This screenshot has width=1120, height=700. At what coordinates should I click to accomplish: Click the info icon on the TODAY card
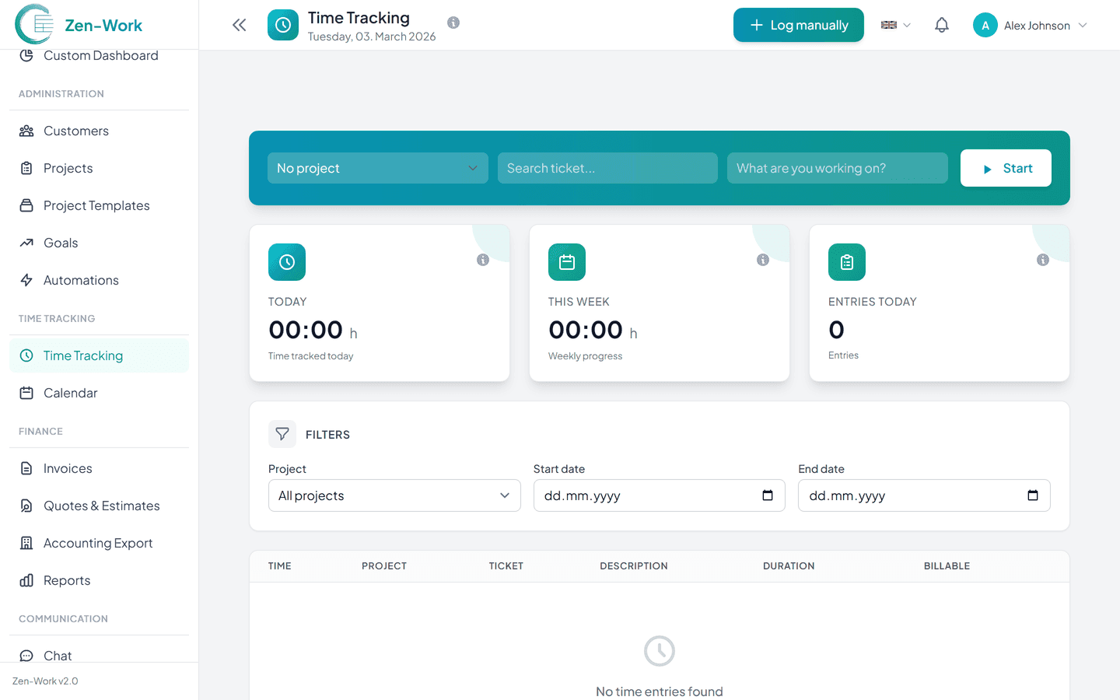coord(482,260)
